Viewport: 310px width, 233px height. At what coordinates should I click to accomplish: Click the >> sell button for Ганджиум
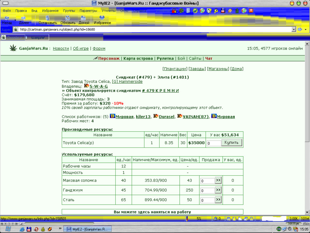pyautogui.click(x=218, y=190)
